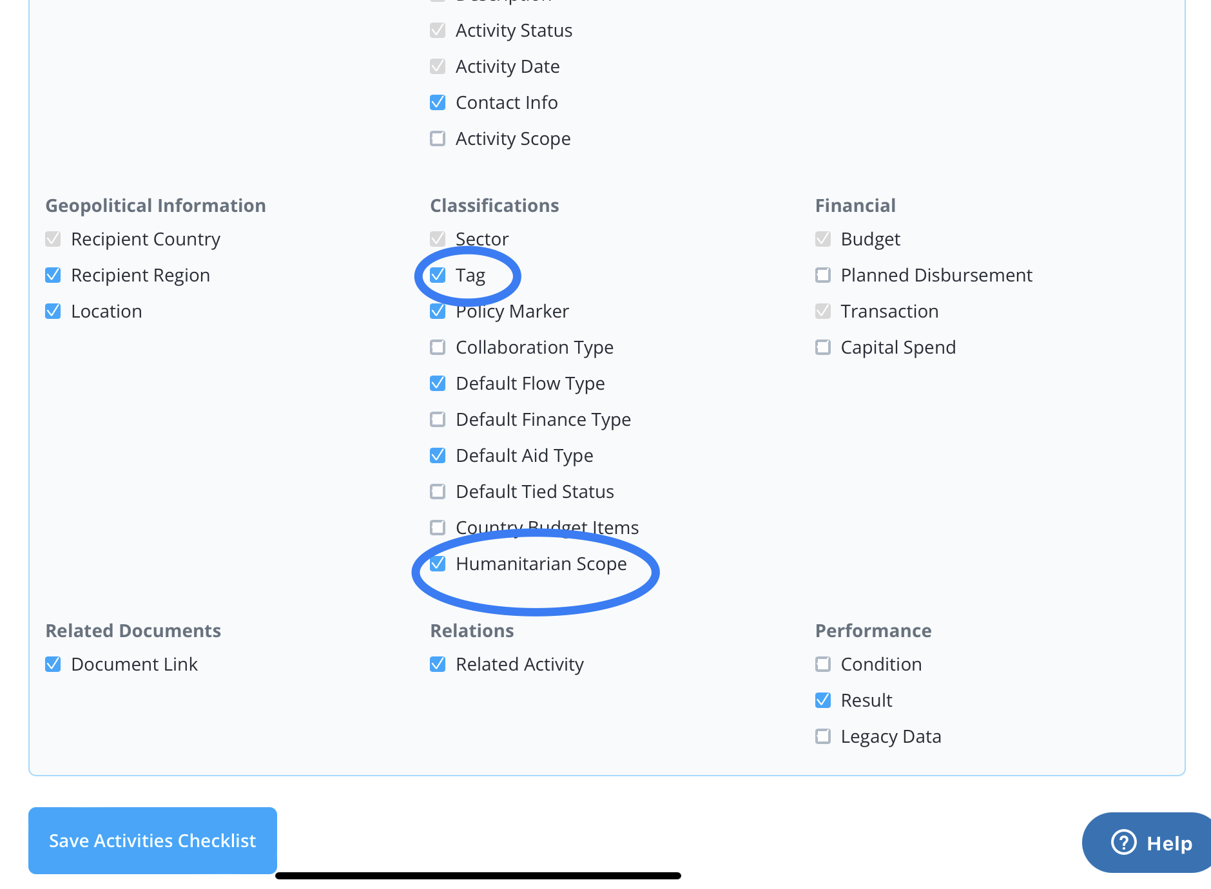Viewport: 1211px width, 889px height.
Task: Uncheck the Contact Info checkbox
Action: click(438, 102)
